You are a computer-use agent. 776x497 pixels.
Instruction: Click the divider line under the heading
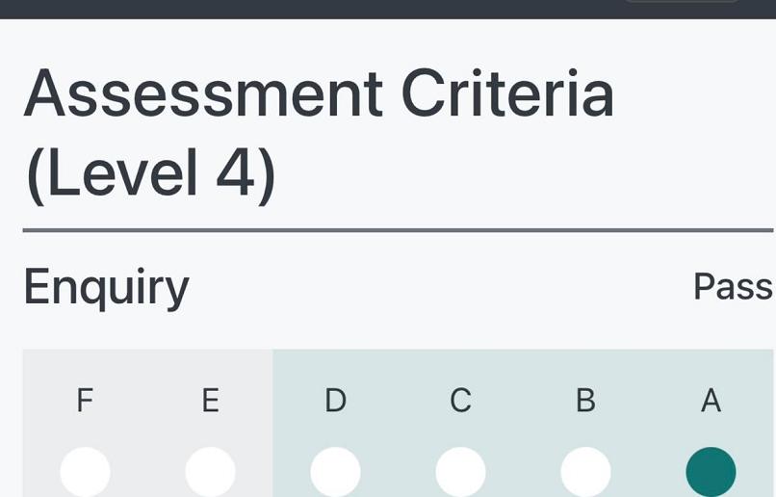pos(397,230)
